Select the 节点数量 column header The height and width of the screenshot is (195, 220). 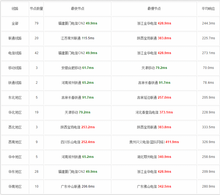pyautogui.click(x=37, y=9)
